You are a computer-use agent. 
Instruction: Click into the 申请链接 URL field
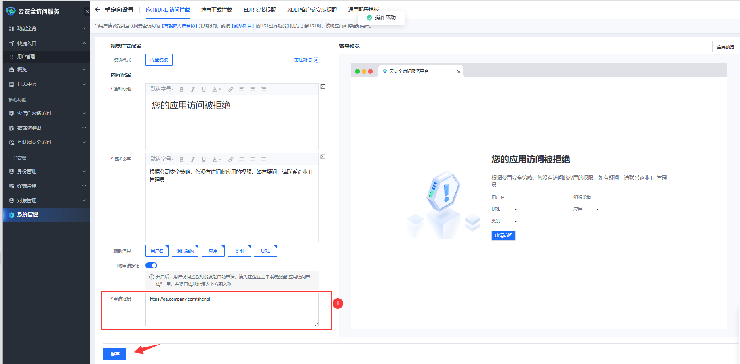click(x=232, y=310)
